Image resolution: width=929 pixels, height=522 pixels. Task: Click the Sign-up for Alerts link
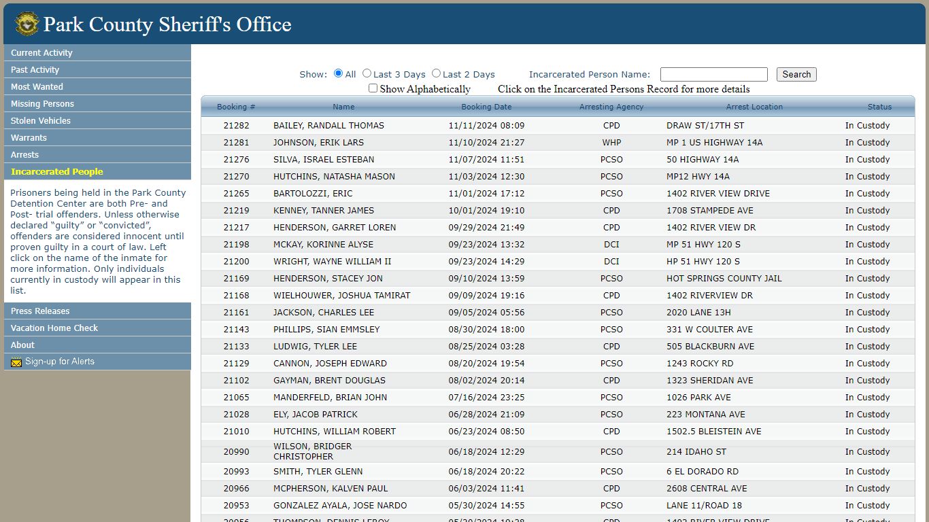[60, 362]
